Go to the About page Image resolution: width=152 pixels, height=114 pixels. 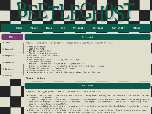(34, 28)
